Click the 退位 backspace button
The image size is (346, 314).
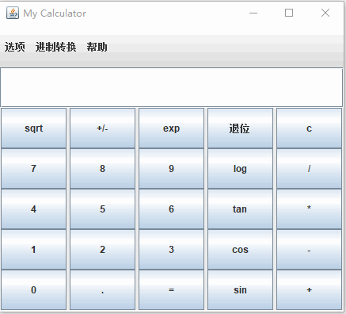(x=240, y=128)
